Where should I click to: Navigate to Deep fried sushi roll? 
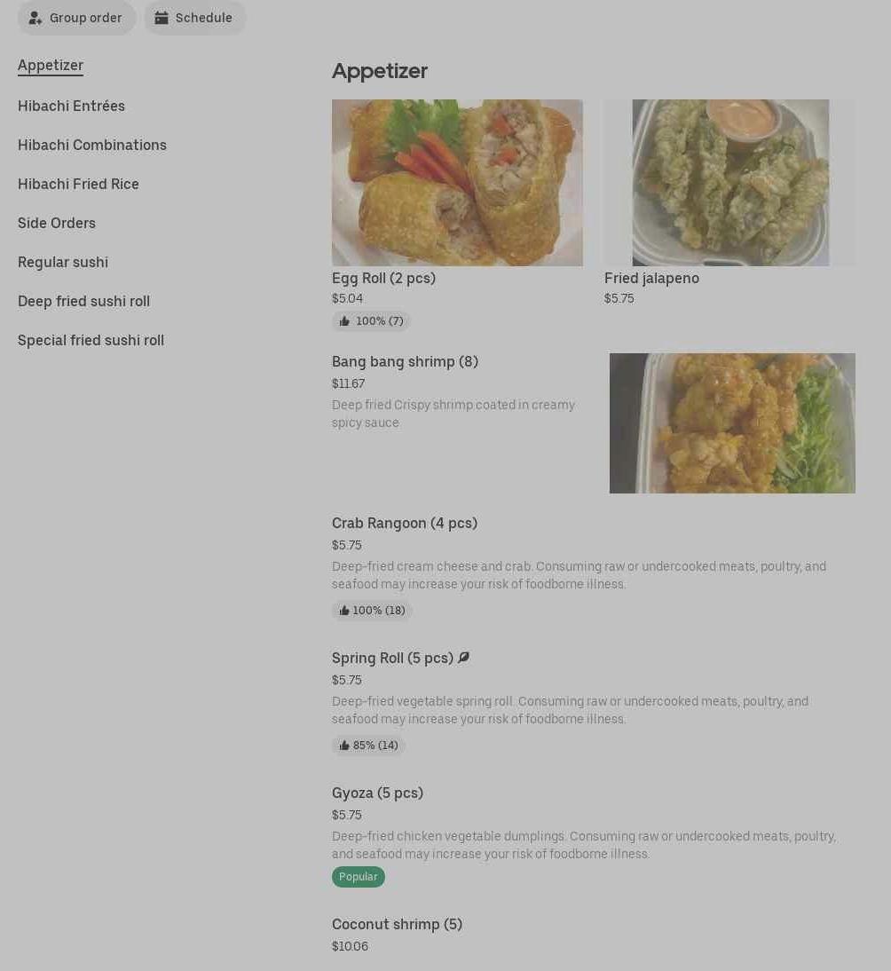pyautogui.click(x=83, y=301)
